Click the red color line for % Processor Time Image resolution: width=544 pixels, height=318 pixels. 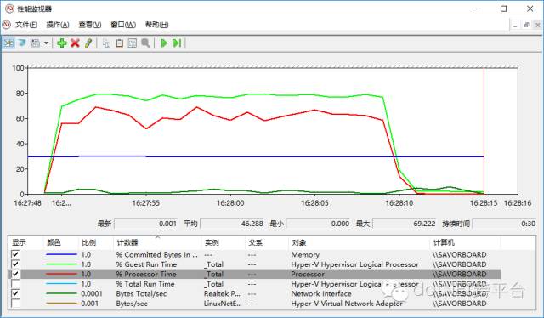(61, 274)
